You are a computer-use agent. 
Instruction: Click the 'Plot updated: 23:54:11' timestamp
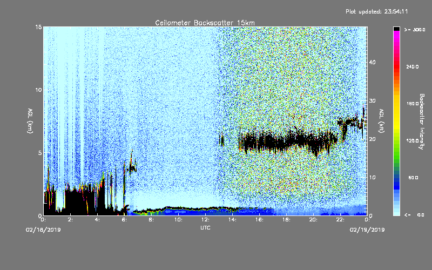(376, 11)
